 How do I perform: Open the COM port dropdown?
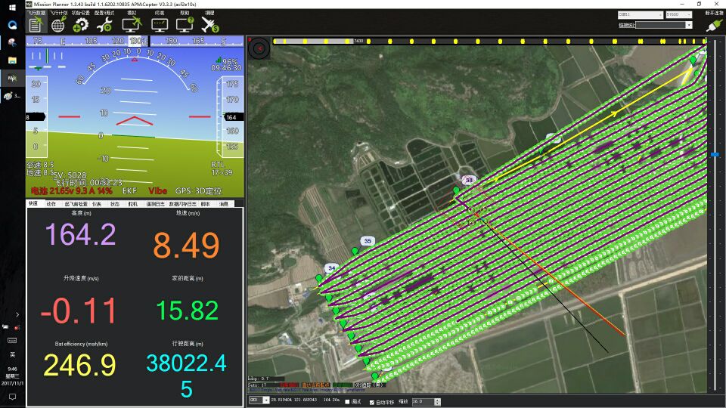tap(641, 15)
